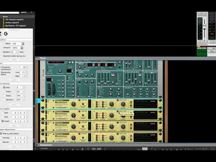This screenshot has height=162, width=216.
Task: Select the Note Velocity Random radio button
Action: [x=4, y=99]
